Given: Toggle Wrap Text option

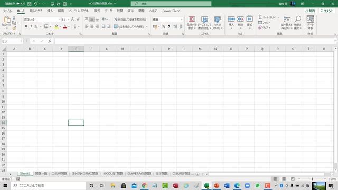Looking at the screenshot, I should pyautogui.click(x=130, y=20).
